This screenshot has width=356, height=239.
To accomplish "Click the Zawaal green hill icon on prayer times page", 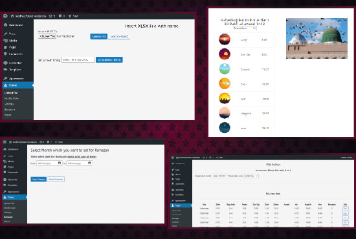I will [x=225, y=69].
